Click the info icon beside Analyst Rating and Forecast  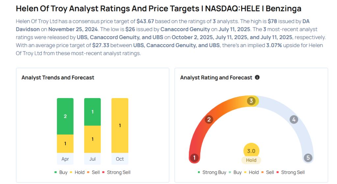pos(257,78)
